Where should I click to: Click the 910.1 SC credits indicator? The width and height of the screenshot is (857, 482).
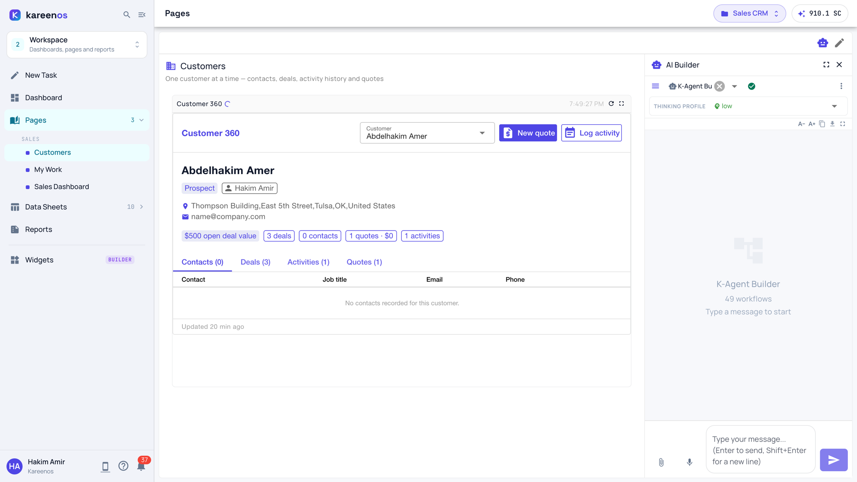[819, 13]
